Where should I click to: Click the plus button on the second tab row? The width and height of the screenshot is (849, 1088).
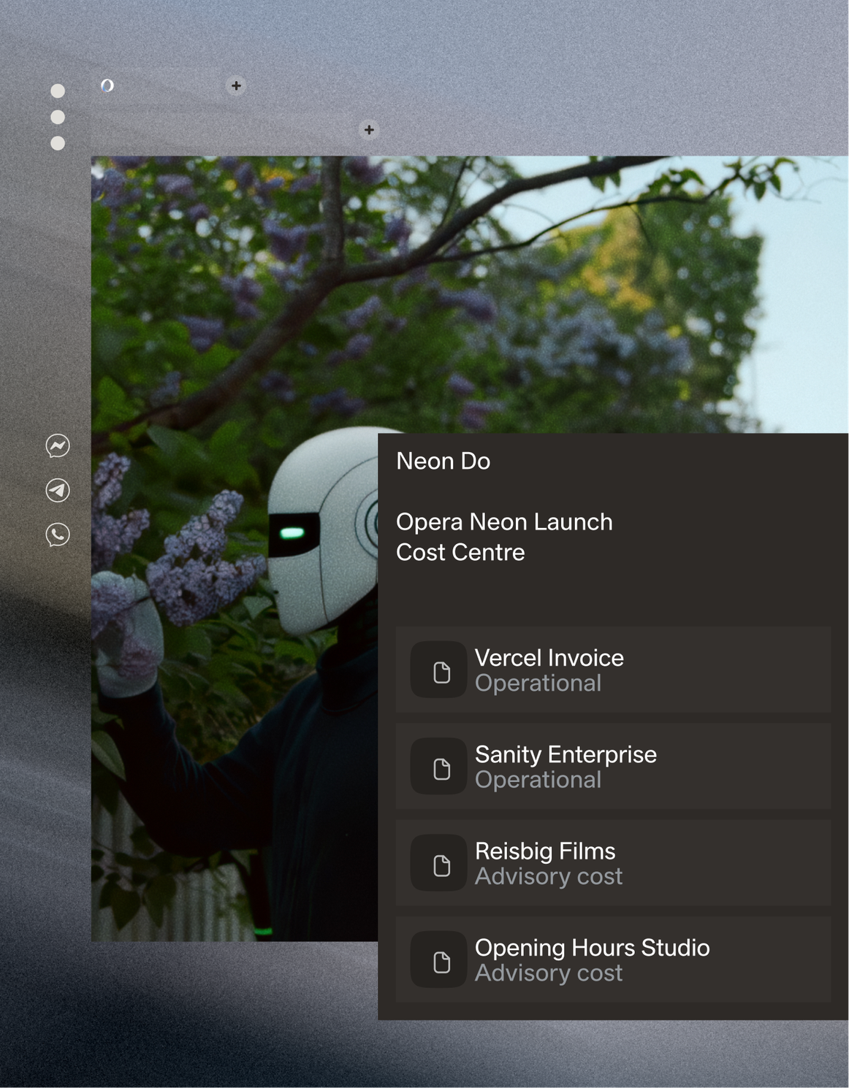tap(369, 130)
